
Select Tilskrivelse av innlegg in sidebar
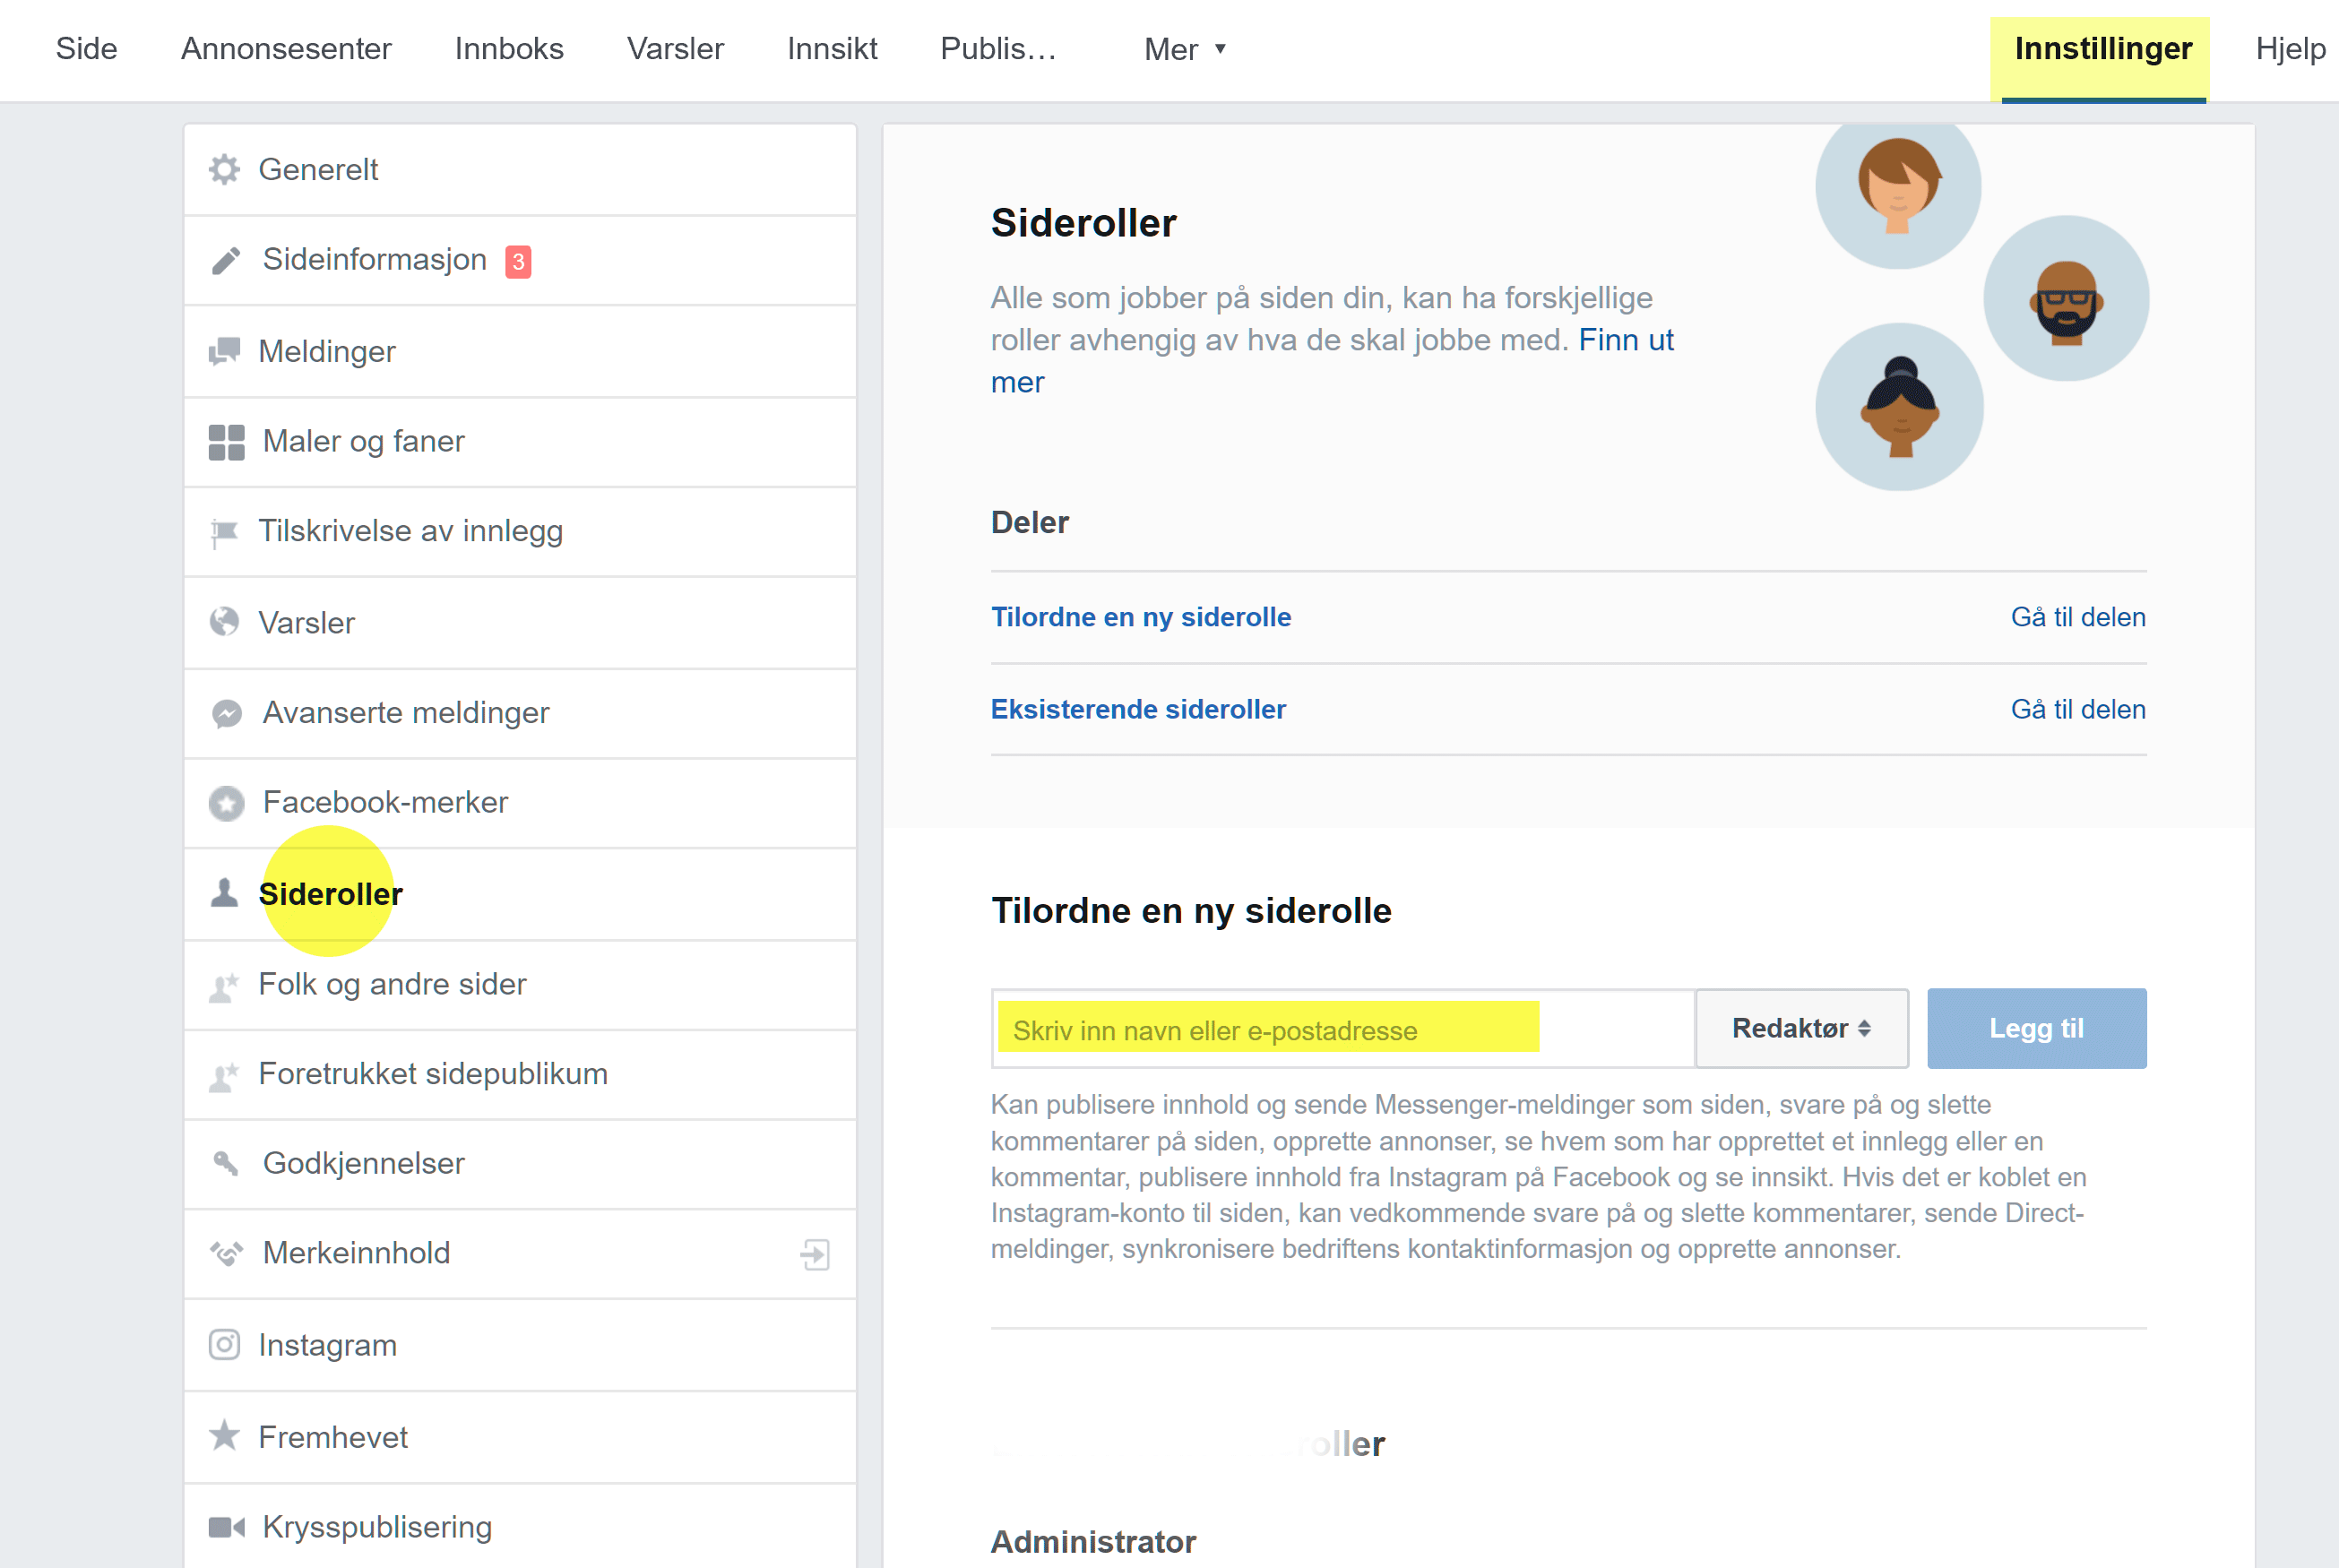pyautogui.click(x=520, y=532)
